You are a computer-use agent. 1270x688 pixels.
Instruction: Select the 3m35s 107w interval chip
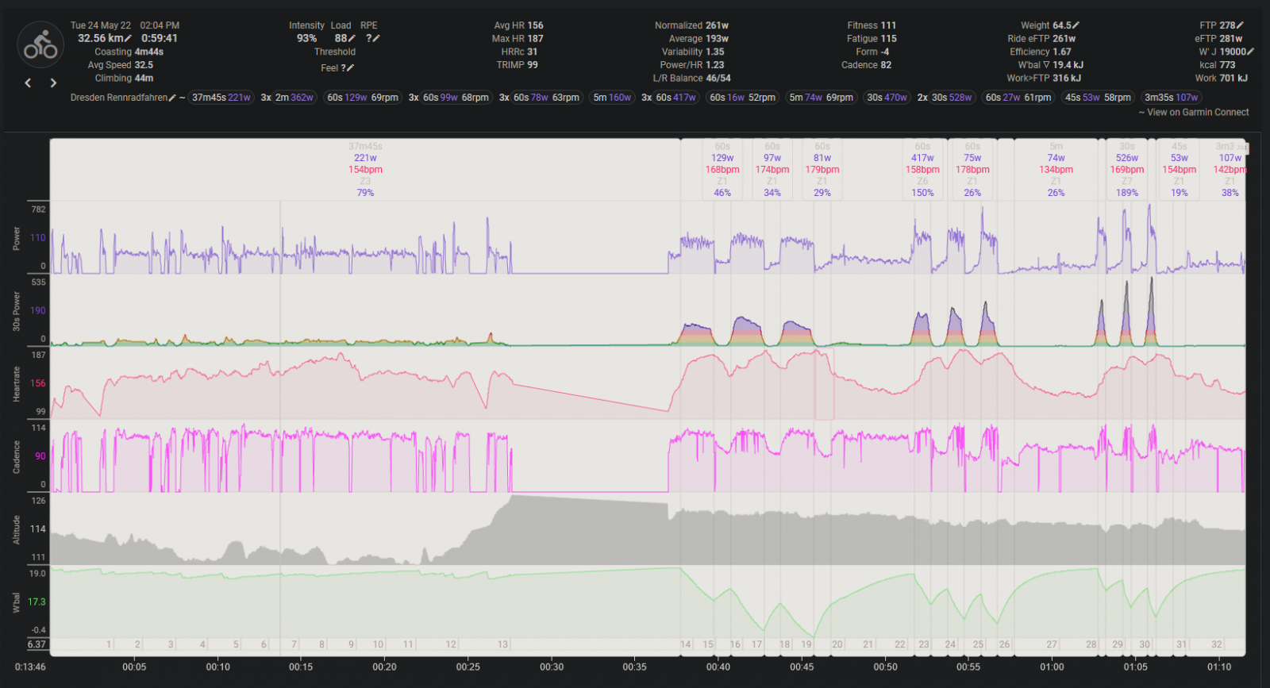click(1171, 98)
